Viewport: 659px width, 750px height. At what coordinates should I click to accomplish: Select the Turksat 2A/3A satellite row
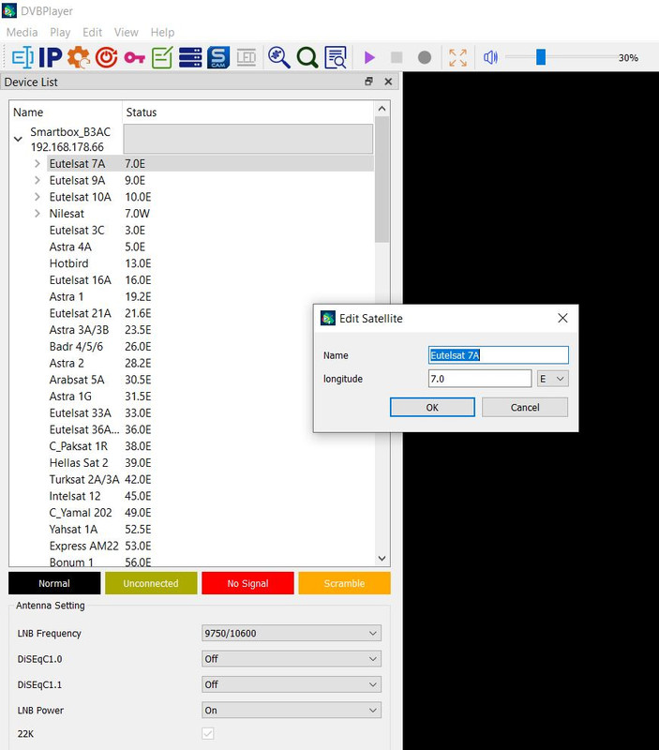210,479
